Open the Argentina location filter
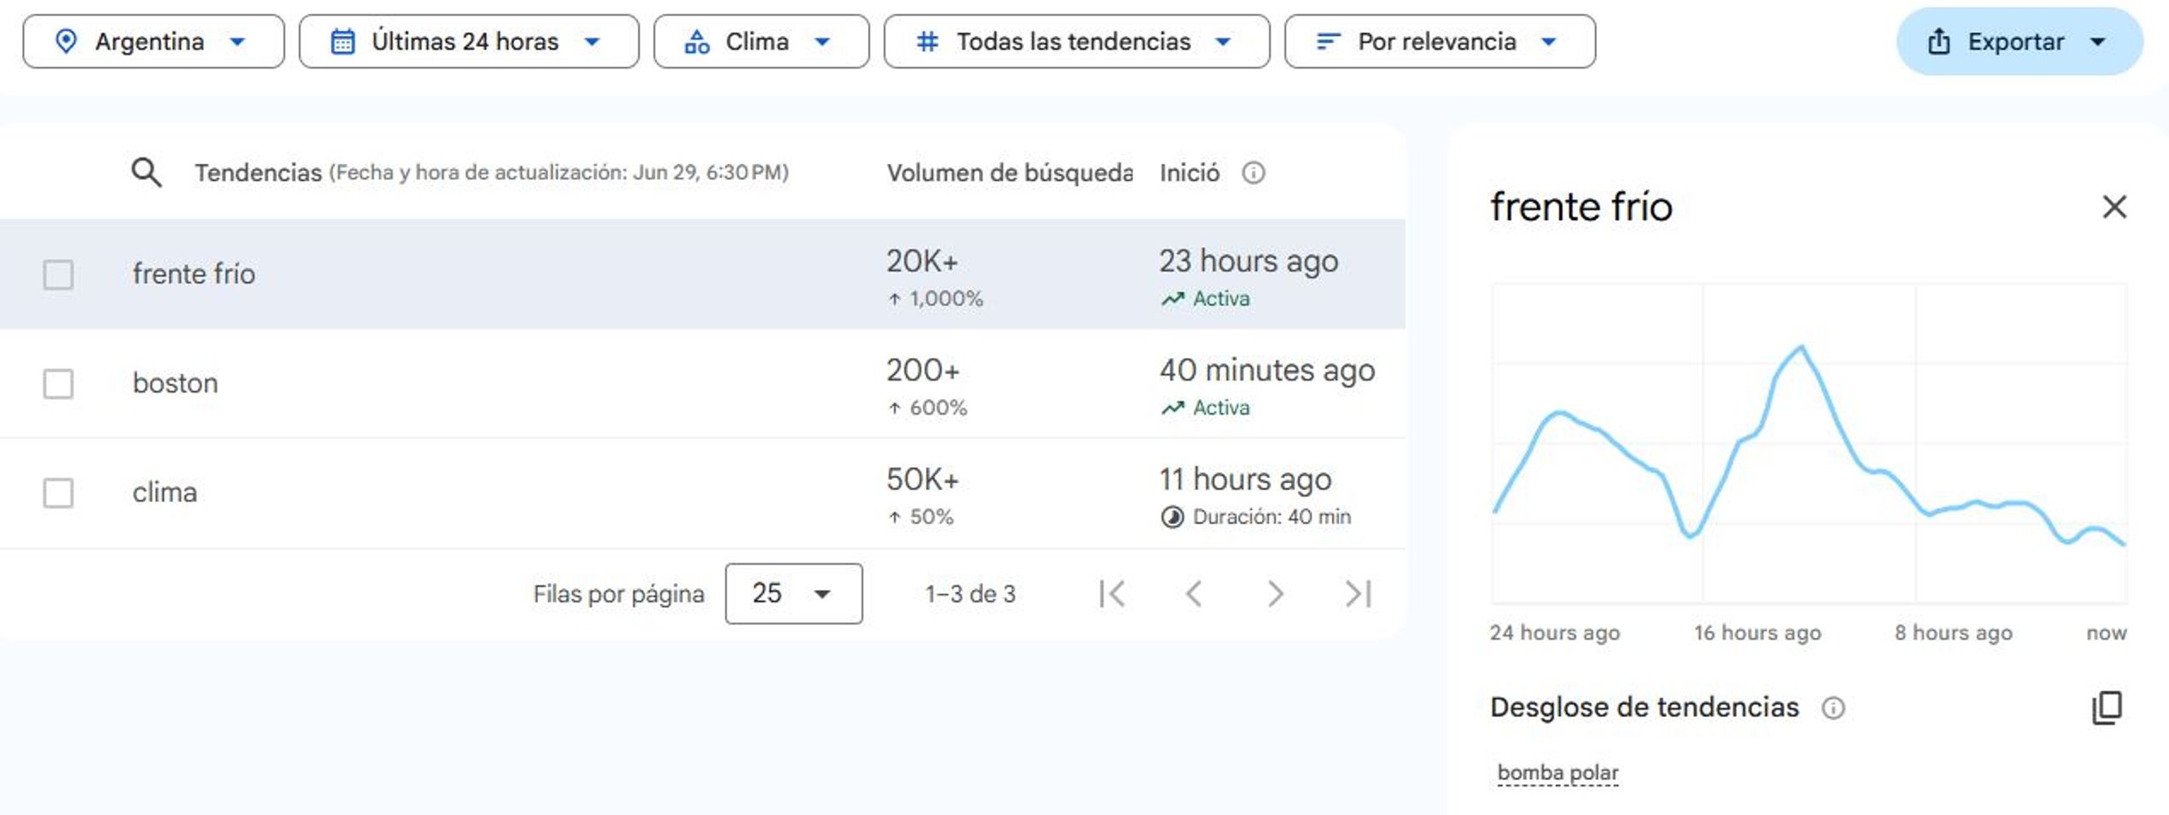Screen dimensions: 2169x815 click(153, 42)
